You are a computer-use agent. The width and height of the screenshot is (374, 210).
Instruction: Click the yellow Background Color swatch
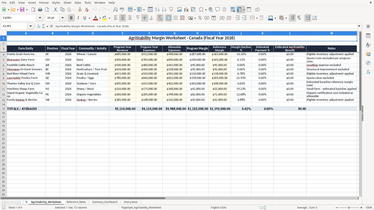[105, 18]
